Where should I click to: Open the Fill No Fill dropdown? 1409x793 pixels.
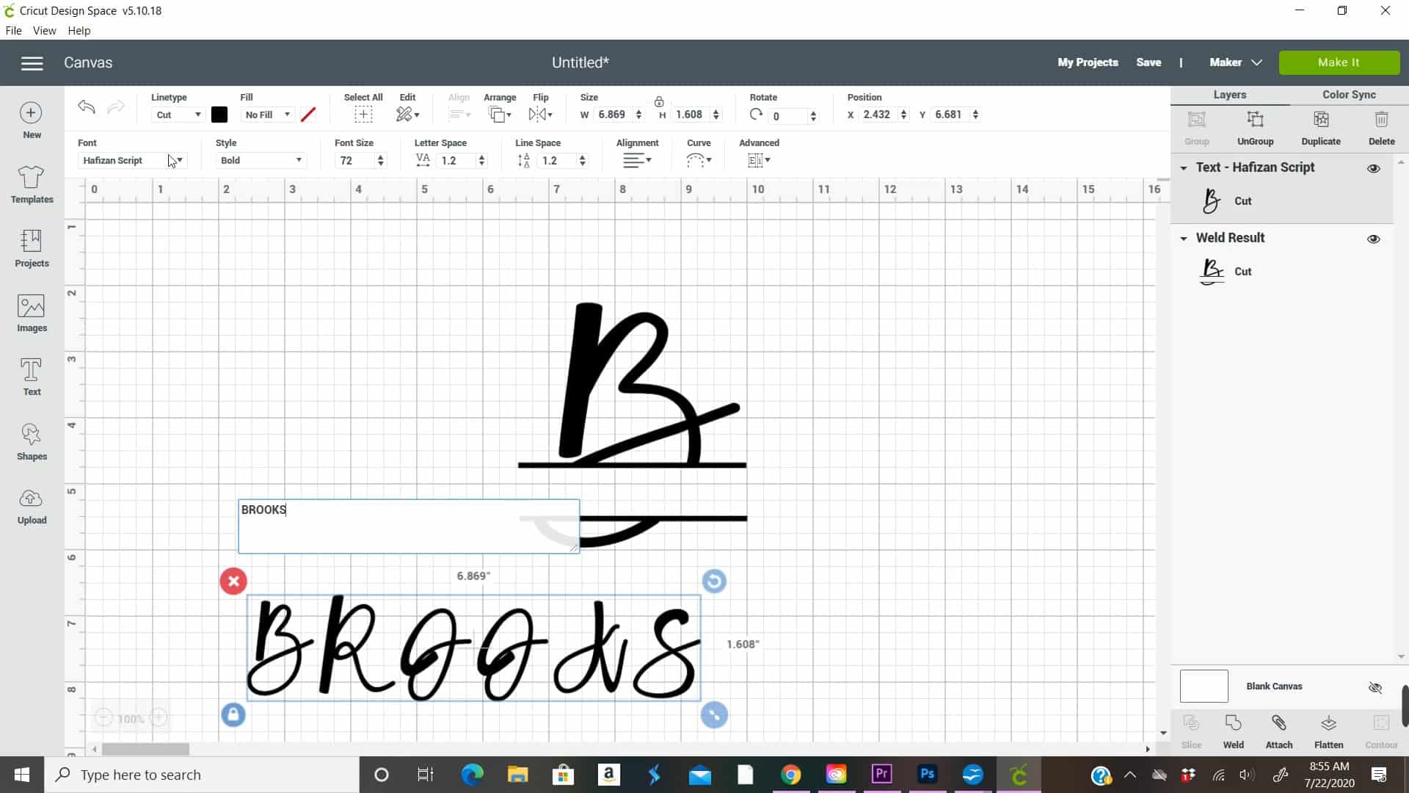268,115
